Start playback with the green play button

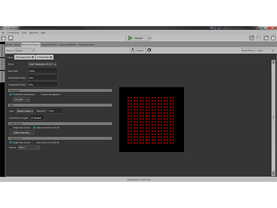point(130,38)
